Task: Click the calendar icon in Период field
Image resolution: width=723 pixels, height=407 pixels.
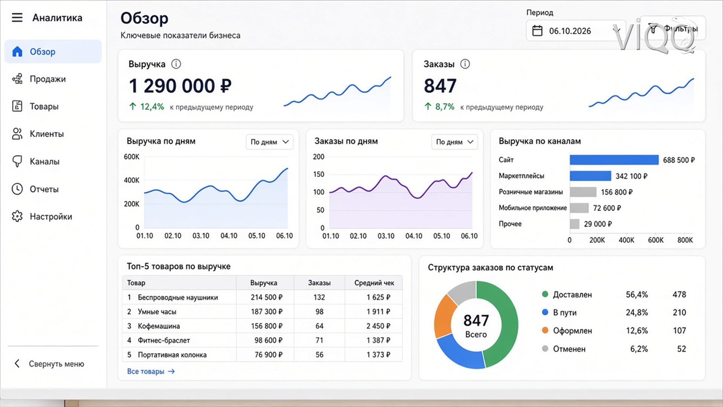Action: pyautogui.click(x=537, y=31)
